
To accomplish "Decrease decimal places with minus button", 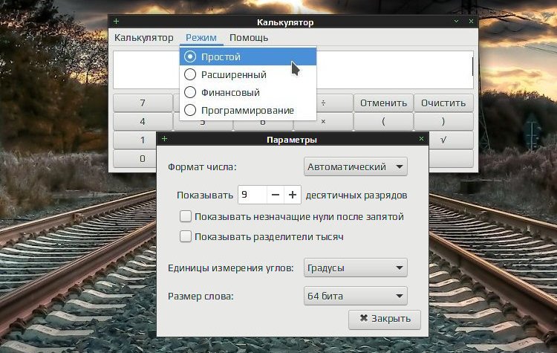I will tap(276, 195).
